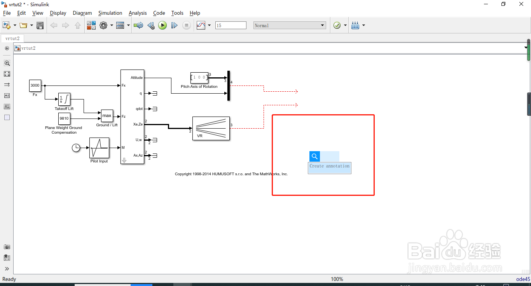The image size is (531, 286).
Task: Expand the Model Advisor checkmark dropdown arrow
Action: [345, 25]
